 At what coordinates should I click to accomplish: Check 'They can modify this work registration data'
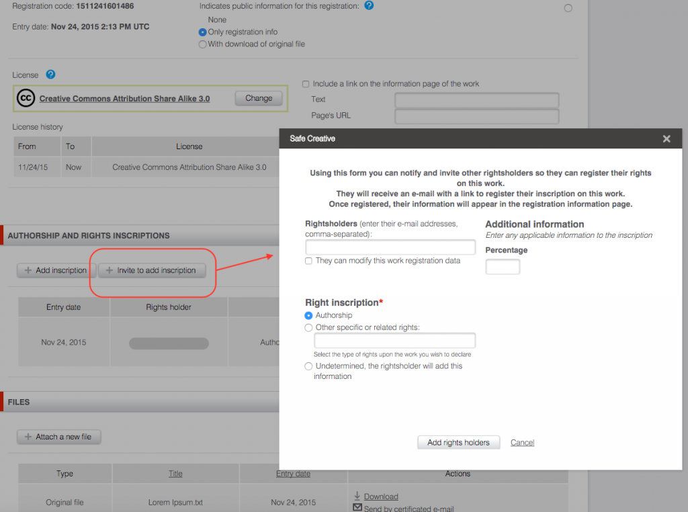pyautogui.click(x=309, y=261)
